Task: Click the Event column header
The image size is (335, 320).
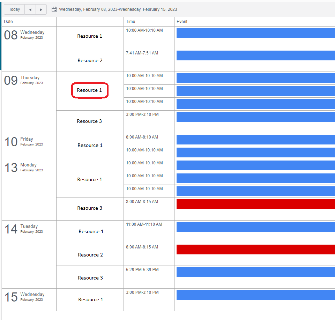Action: click(182, 22)
